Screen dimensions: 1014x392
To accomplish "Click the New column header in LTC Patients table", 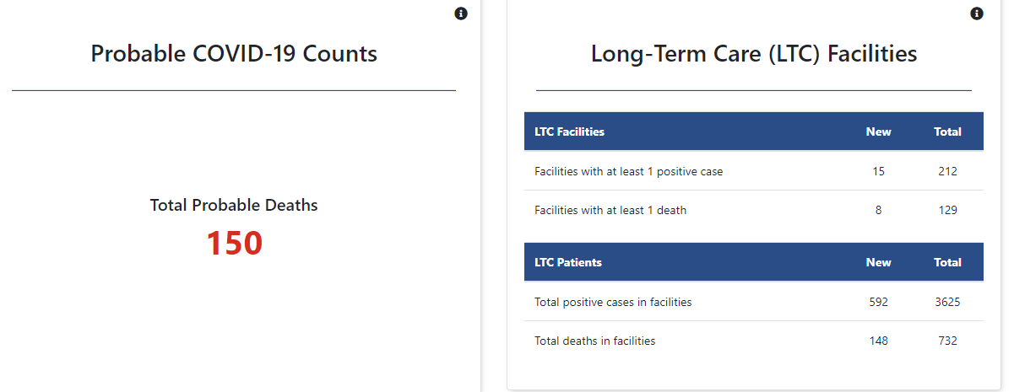I will pyautogui.click(x=878, y=262).
